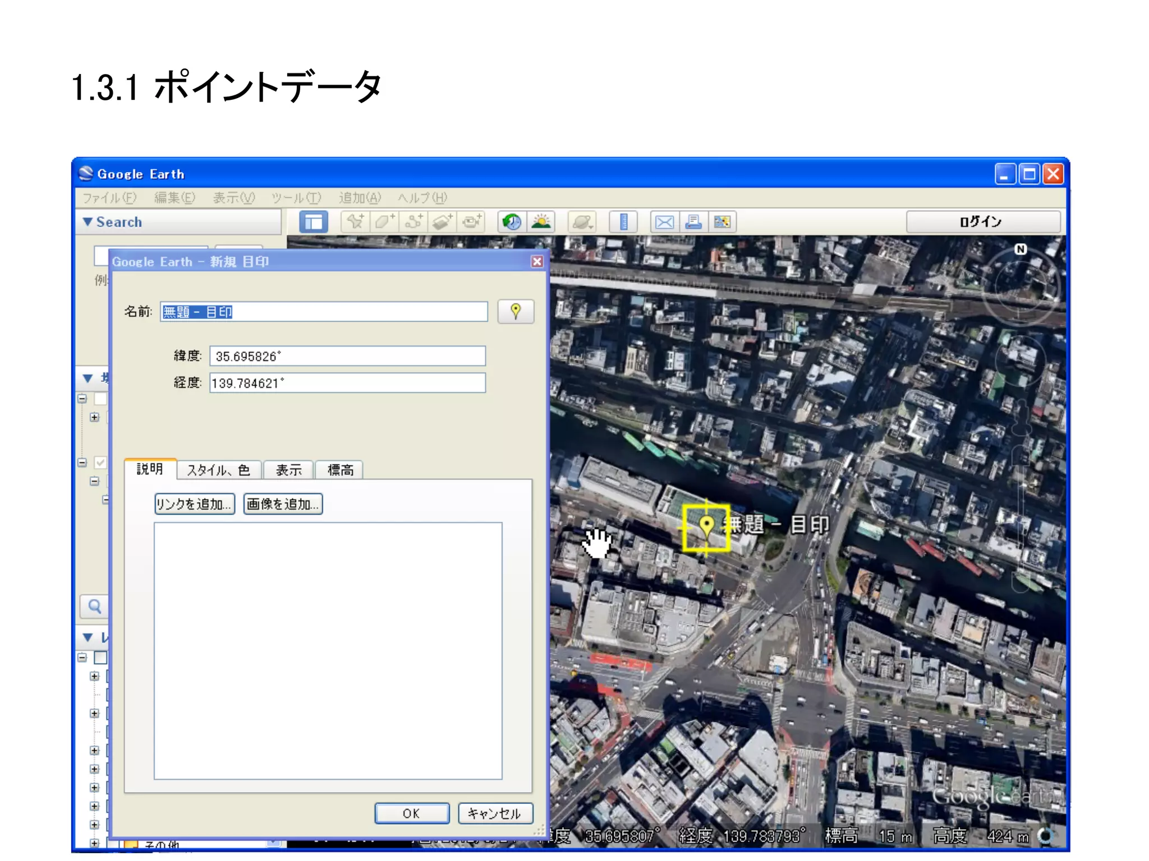Click the 経度 longitude field
This screenshot has height=861, width=1149.
(x=347, y=383)
